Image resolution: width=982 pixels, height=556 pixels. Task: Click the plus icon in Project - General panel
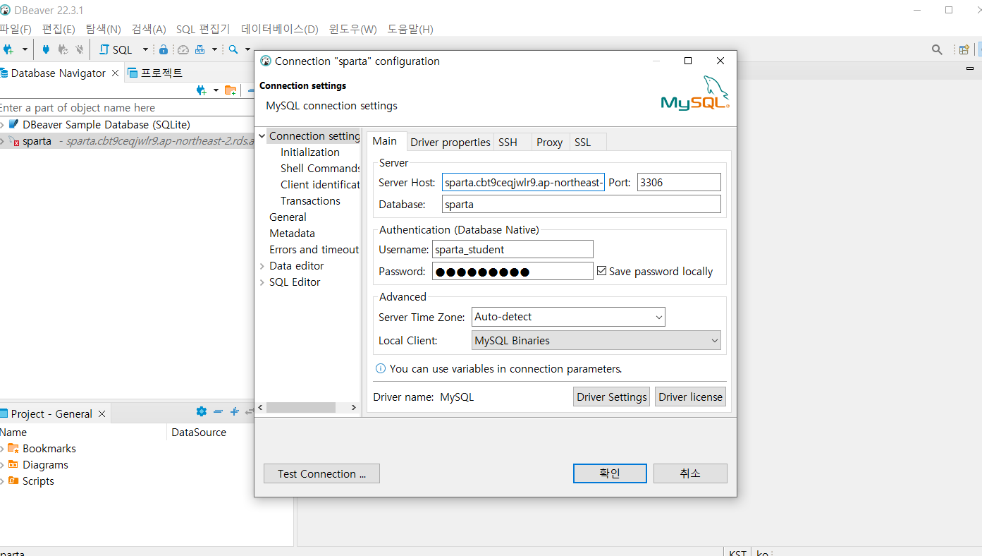point(235,411)
